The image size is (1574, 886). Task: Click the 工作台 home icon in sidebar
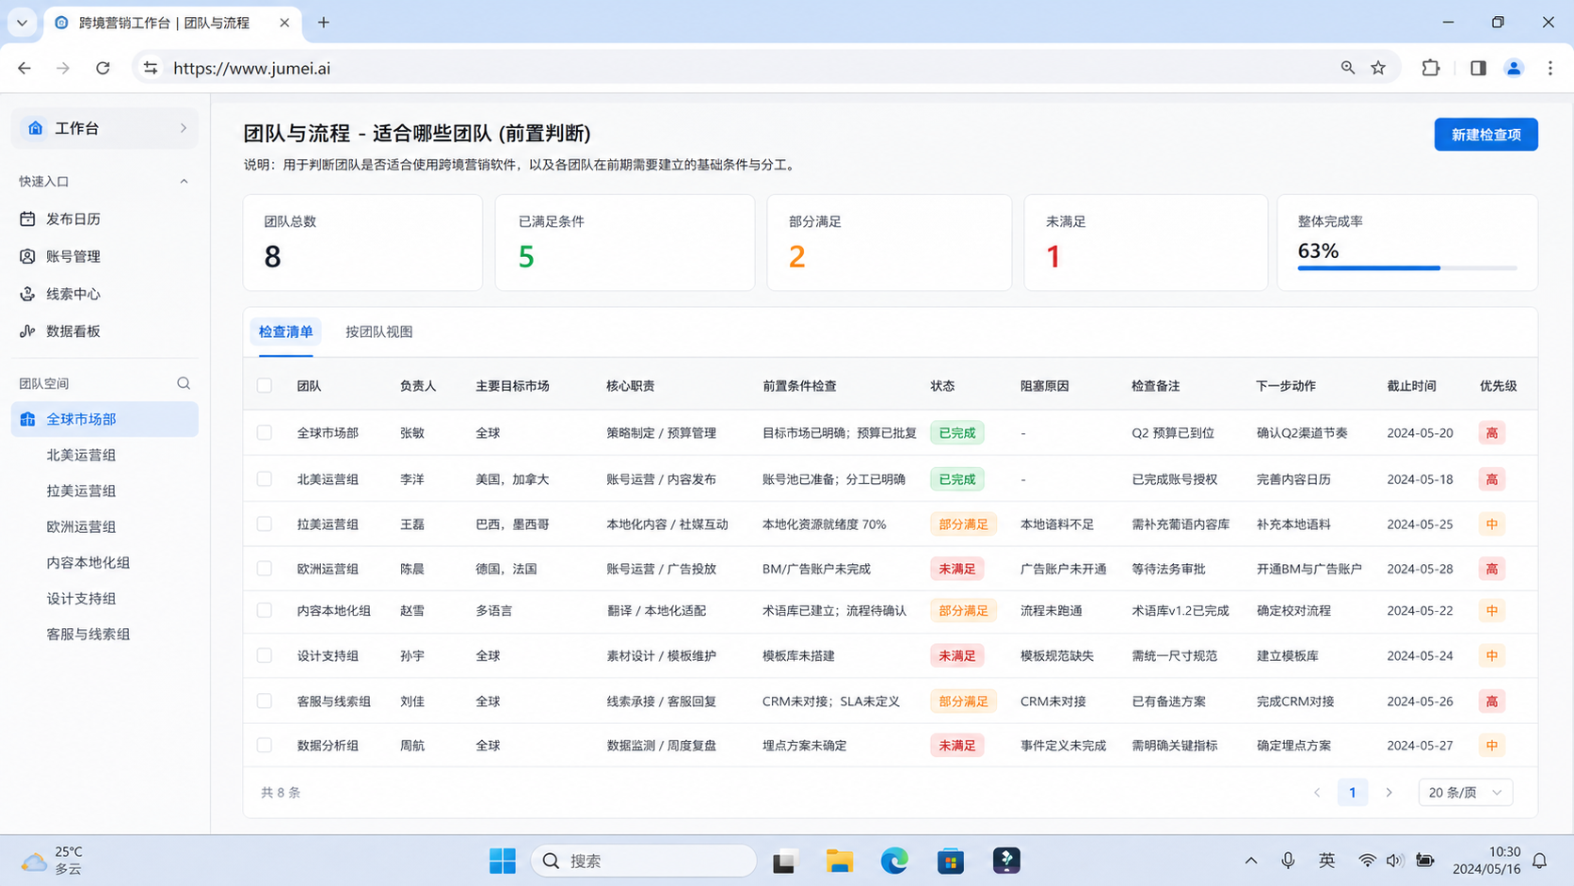click(x=36, y=128)
